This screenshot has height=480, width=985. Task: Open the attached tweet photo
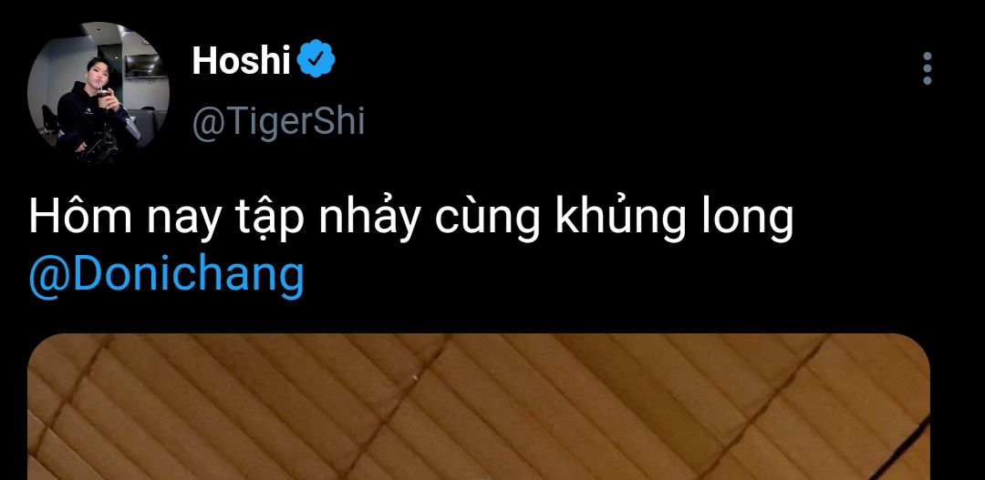pos(478,406)
